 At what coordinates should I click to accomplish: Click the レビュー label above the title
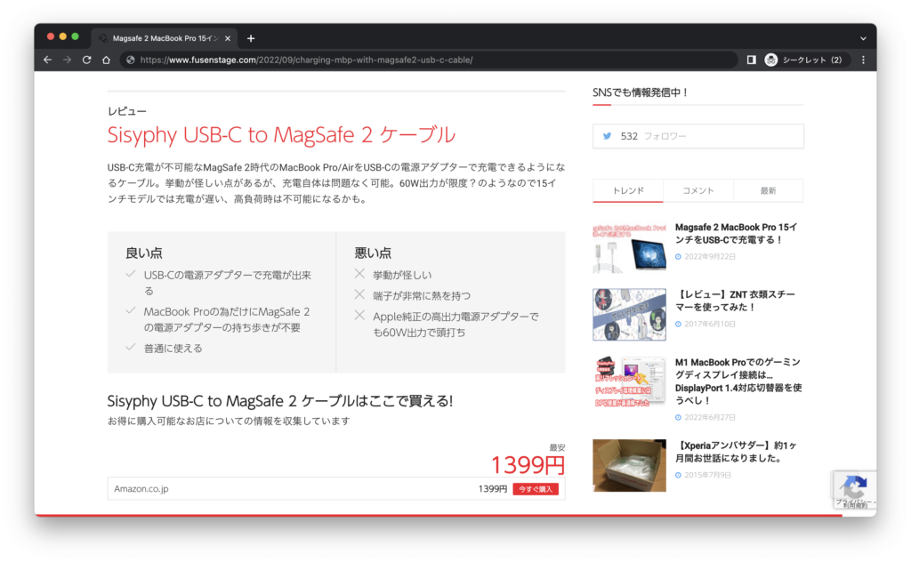point(126,111)
